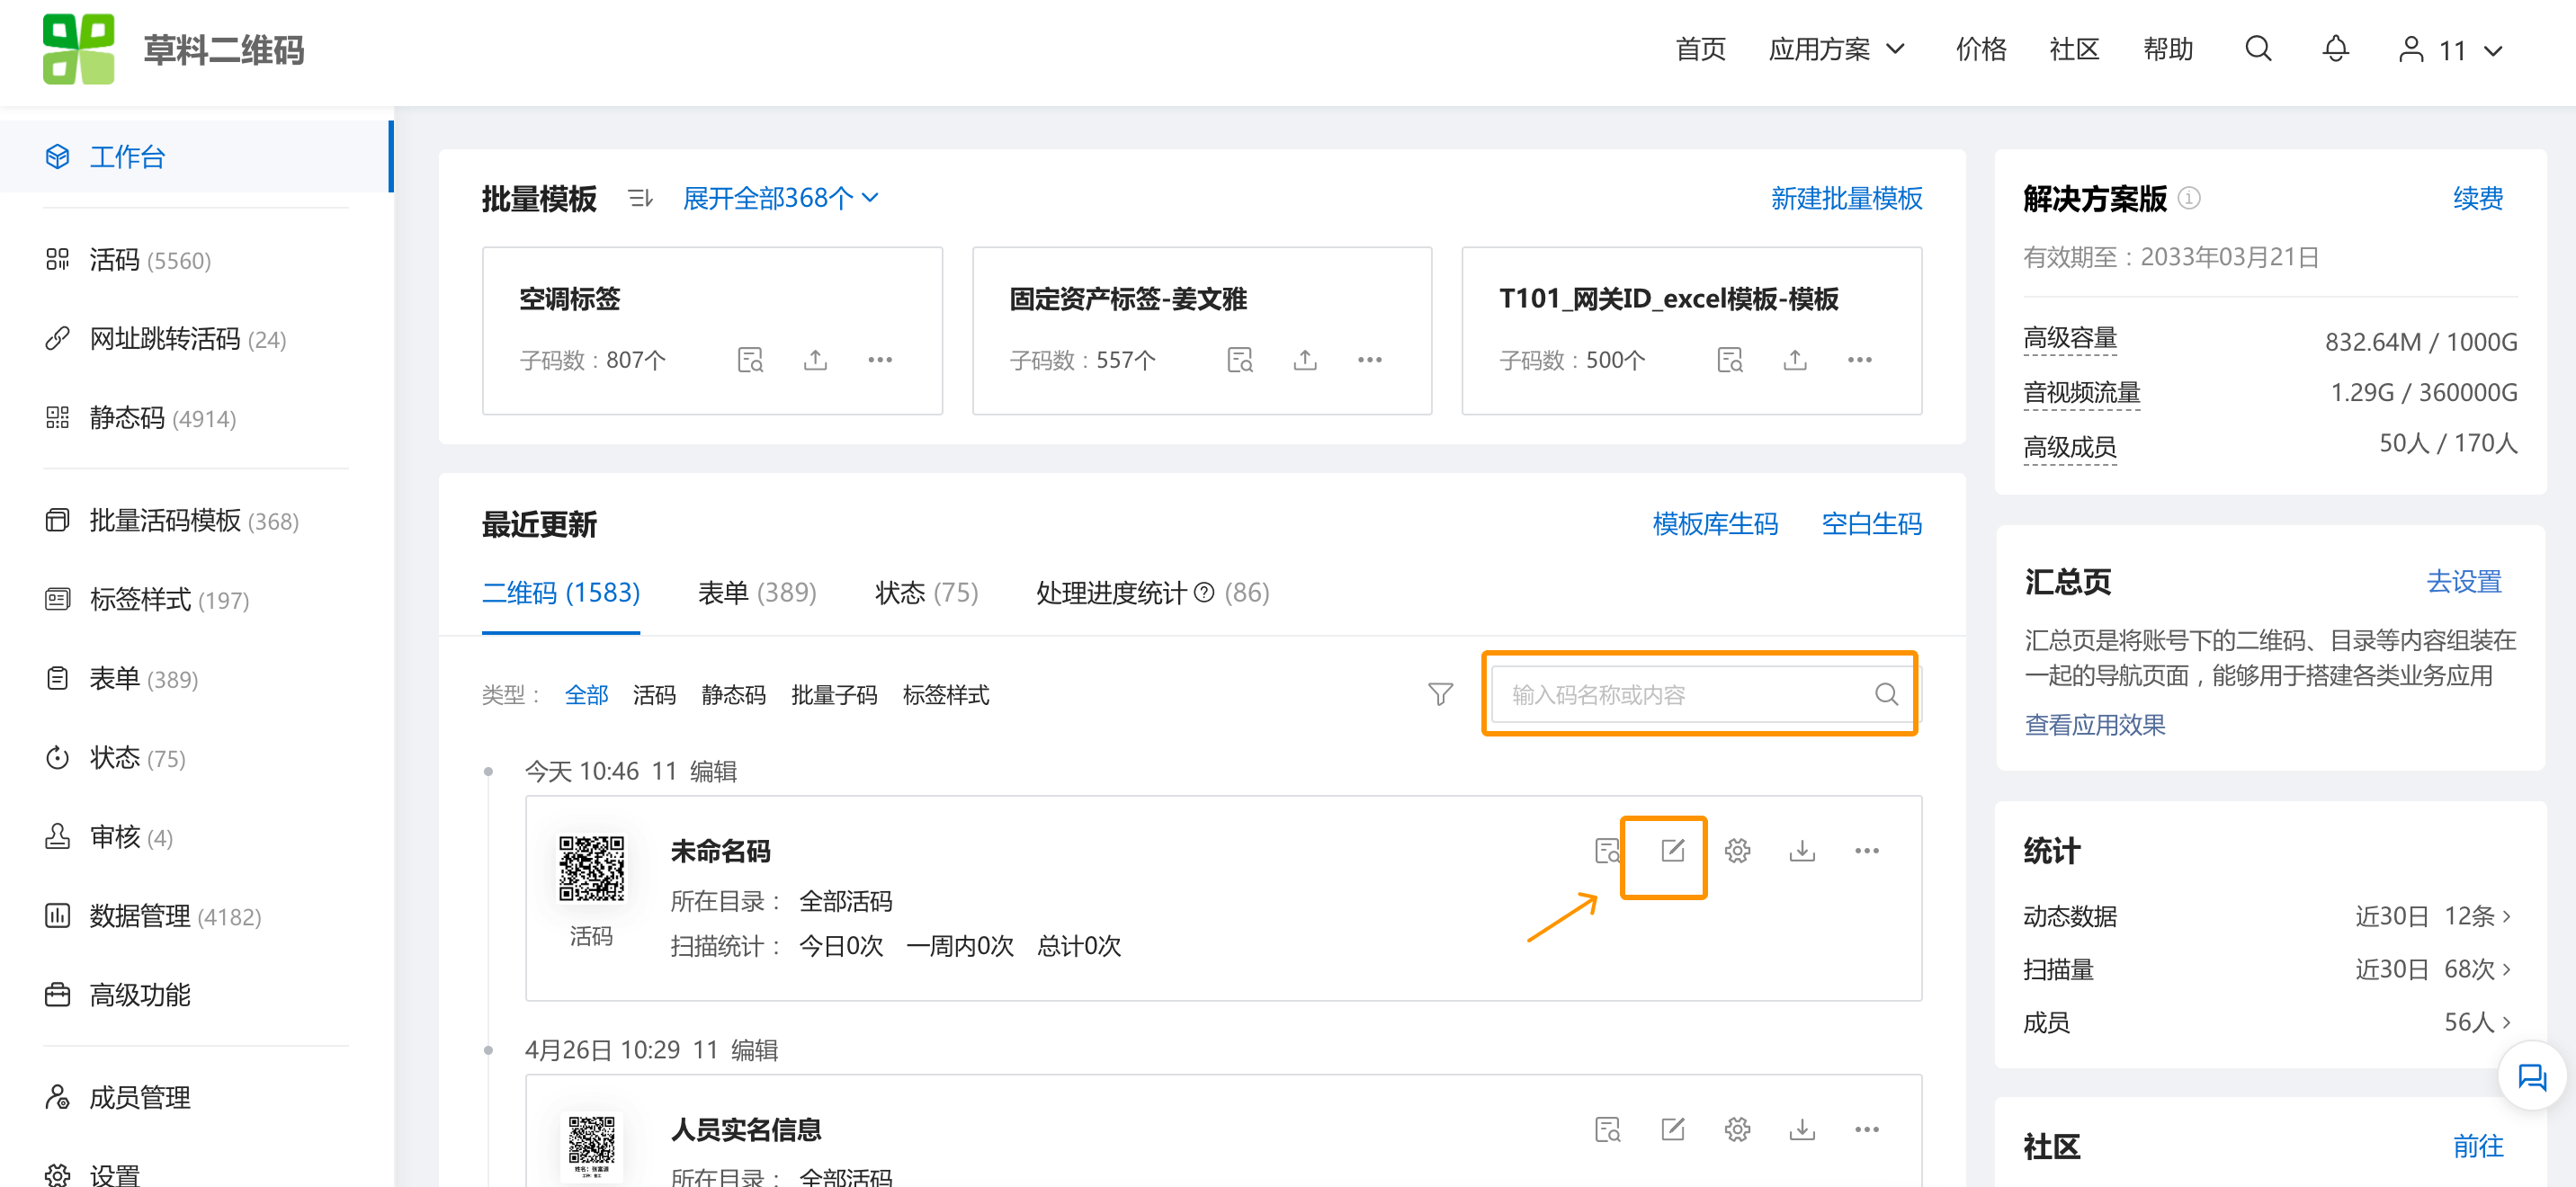Open the chat support floating button
The image size is (2576, 1187).
[2531, 1076]
